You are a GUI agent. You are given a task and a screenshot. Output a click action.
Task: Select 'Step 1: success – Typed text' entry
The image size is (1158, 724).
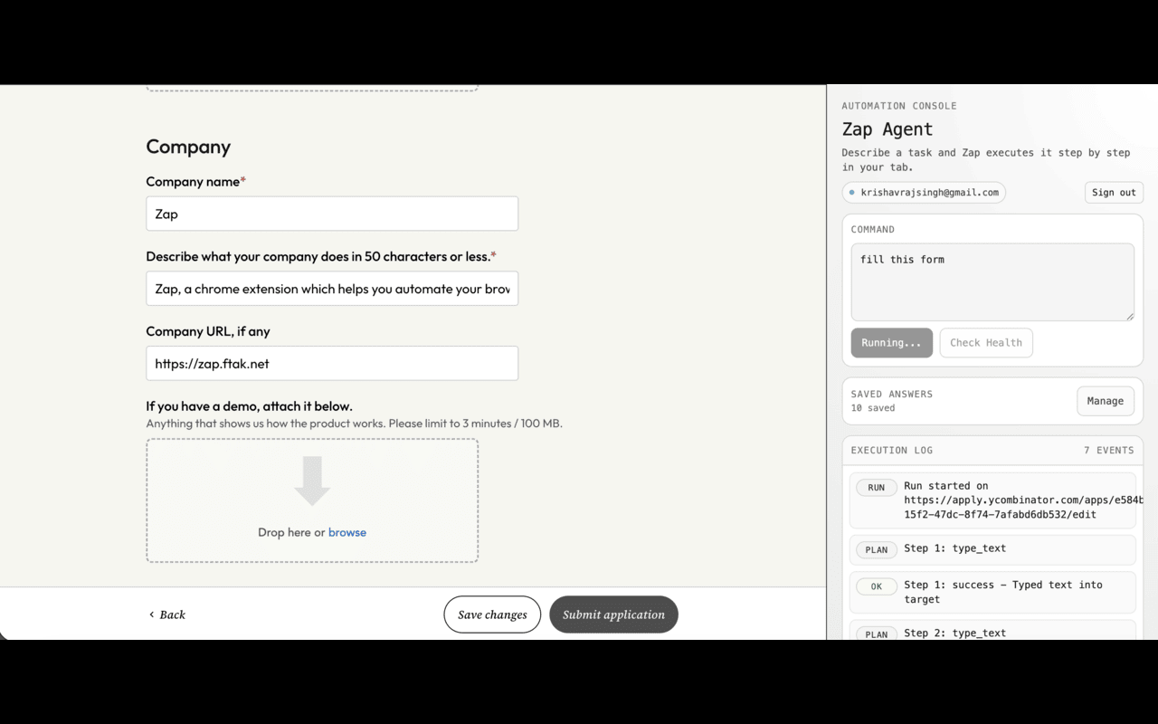[1002, 592]
